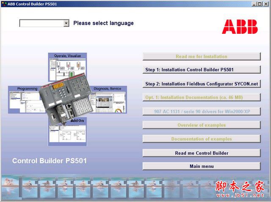271x202 pixels.
Task: Return to Main menu
Action: [x=202, y=167]
